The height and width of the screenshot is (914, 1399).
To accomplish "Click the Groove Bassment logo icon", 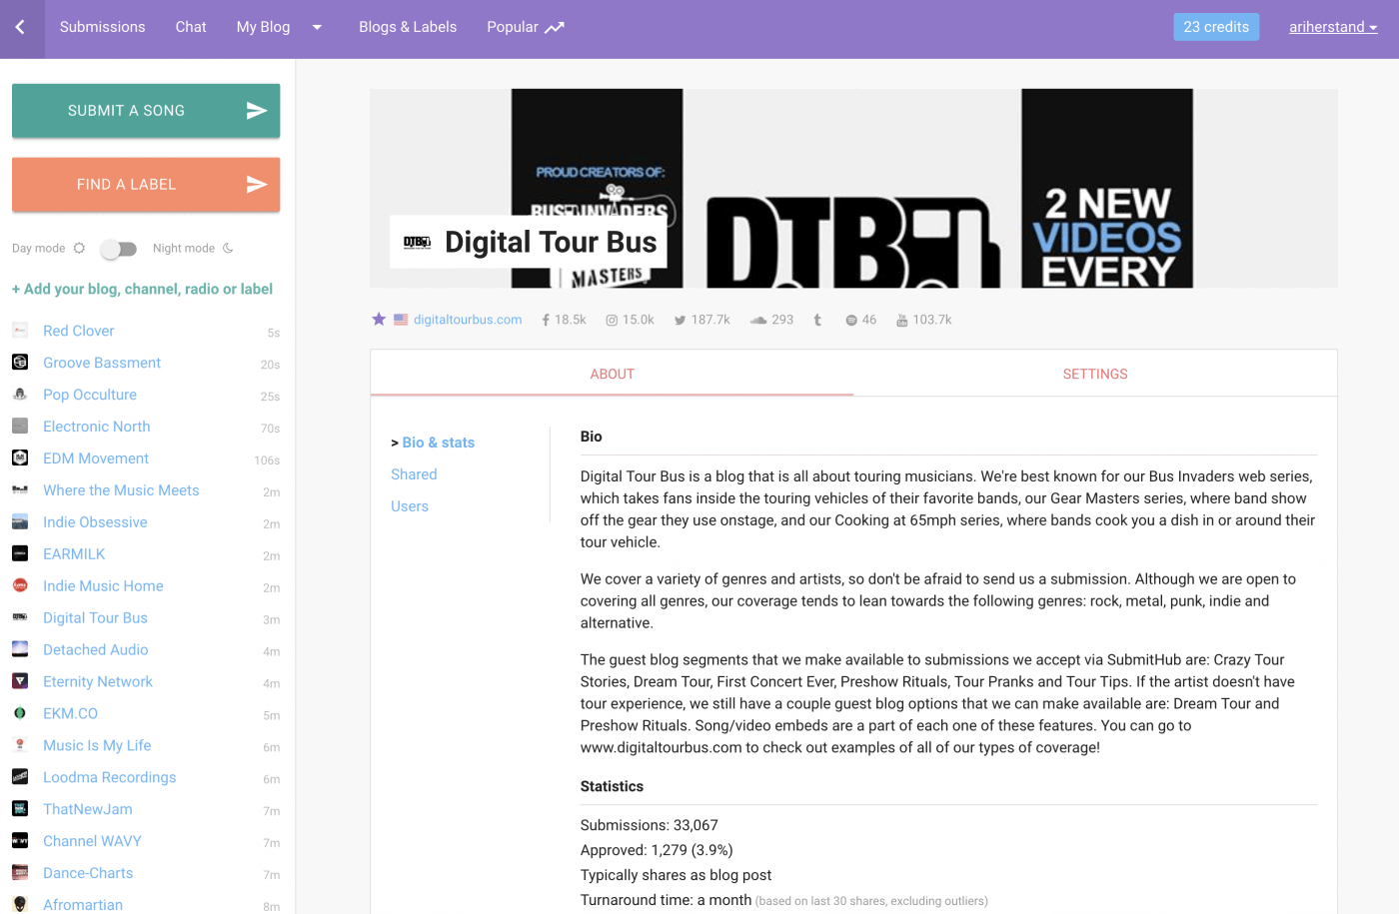I will click(20, 363).
